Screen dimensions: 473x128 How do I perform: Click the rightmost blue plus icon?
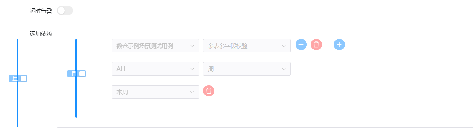tap(339, 45)
